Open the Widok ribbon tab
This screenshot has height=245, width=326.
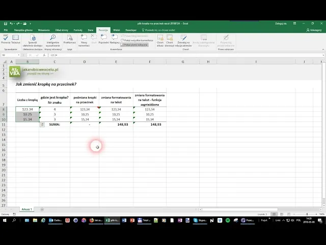[x=116, y=30]
